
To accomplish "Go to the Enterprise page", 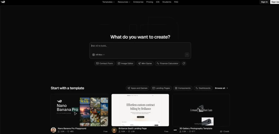I will coord(138,2).
